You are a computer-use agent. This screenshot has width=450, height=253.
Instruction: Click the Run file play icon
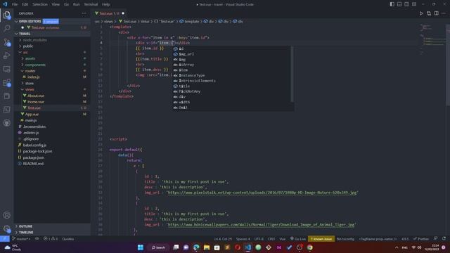coord(421,13)
